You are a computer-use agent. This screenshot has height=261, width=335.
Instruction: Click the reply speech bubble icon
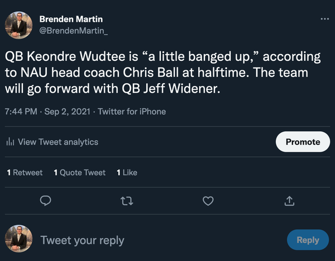click(x=46, y=201)
